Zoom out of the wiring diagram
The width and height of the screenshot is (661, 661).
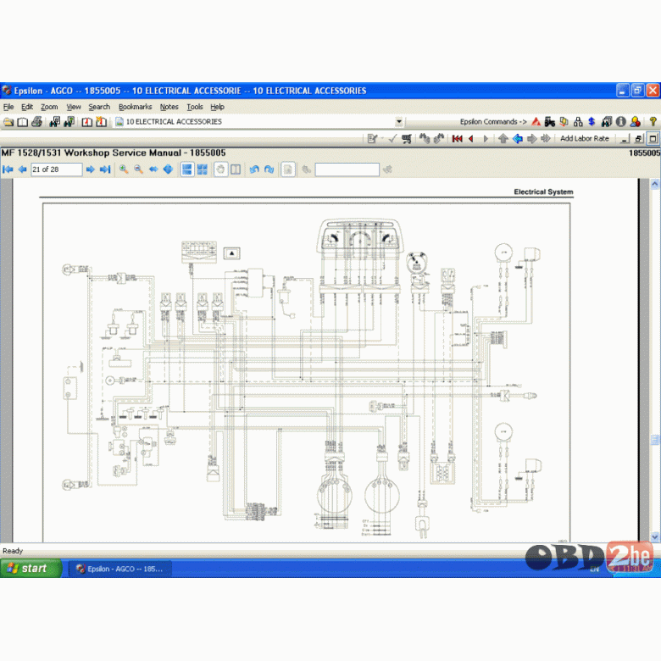tap(138, 169)
